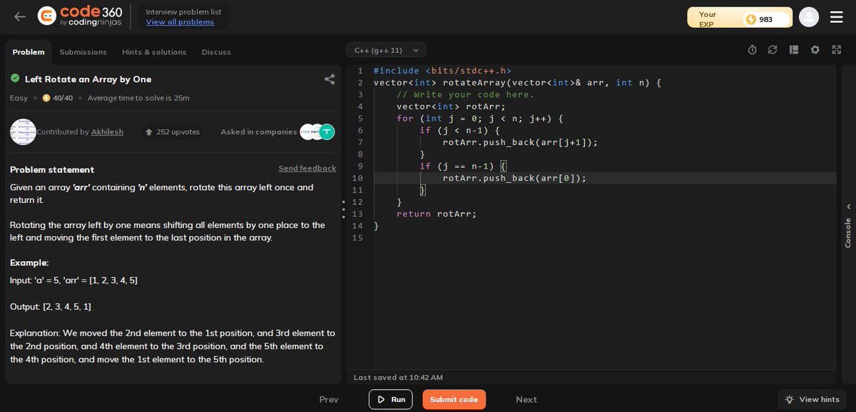The width and height of the screenshot is (856, 412).
Task: Click the 'Interview problem list' label
Action: [183, 11]
